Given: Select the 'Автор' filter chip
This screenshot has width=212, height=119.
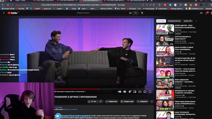Looking at the screenshot, I should tap(188, 21).
